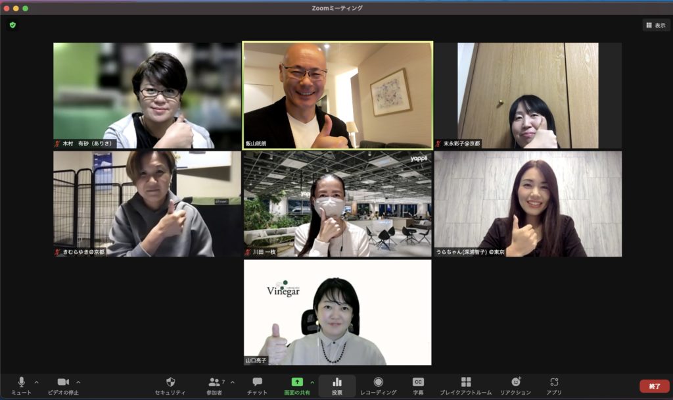Open the View (表示) layout menu
The height and width of the screenshot is (400, 673).
[x=656, y=25]
